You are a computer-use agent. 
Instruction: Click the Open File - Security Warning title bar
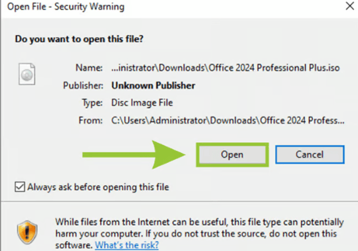(x=66, y=7)
